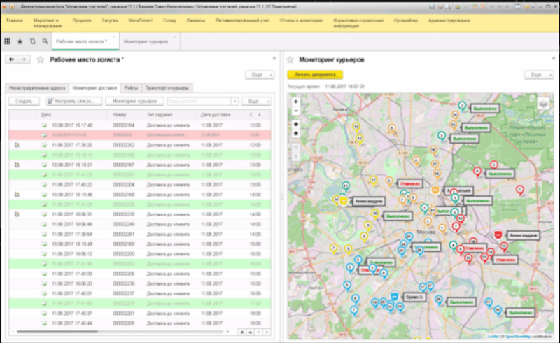Click the back navigation arrow button
The width and height of the screenshot is (560, 343).
(x=12, y=60)
